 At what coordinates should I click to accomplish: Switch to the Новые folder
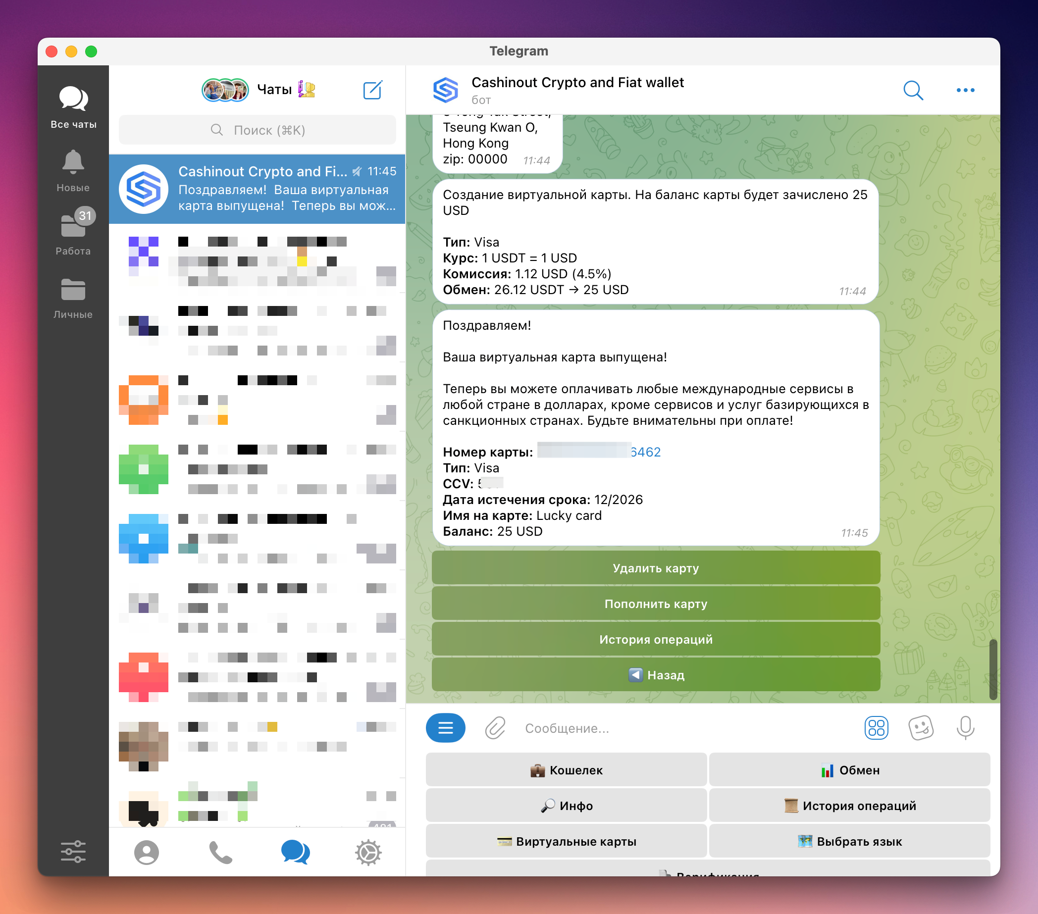(73, 171)
